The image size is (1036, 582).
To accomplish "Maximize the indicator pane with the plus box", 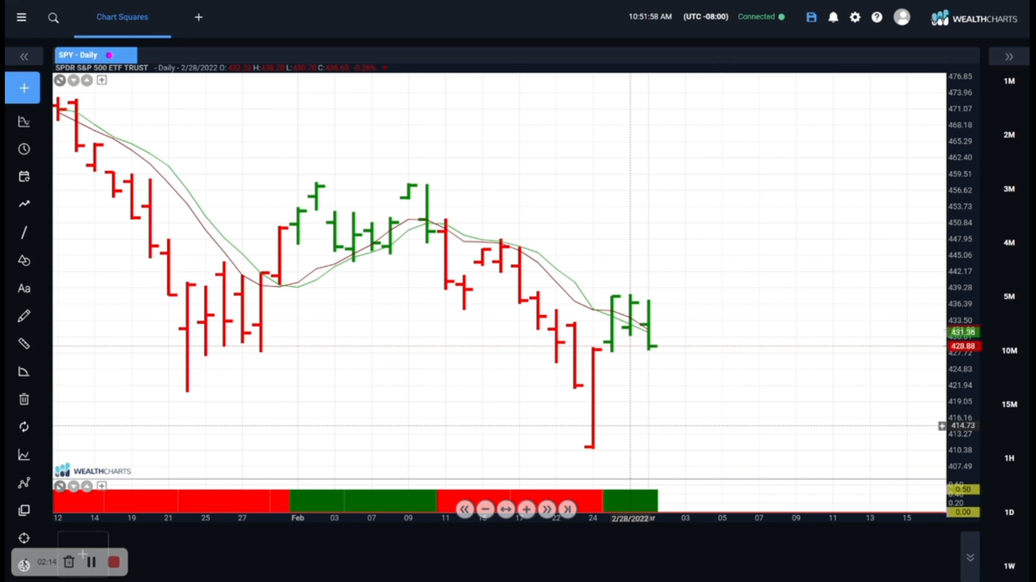I will [101, 486].
